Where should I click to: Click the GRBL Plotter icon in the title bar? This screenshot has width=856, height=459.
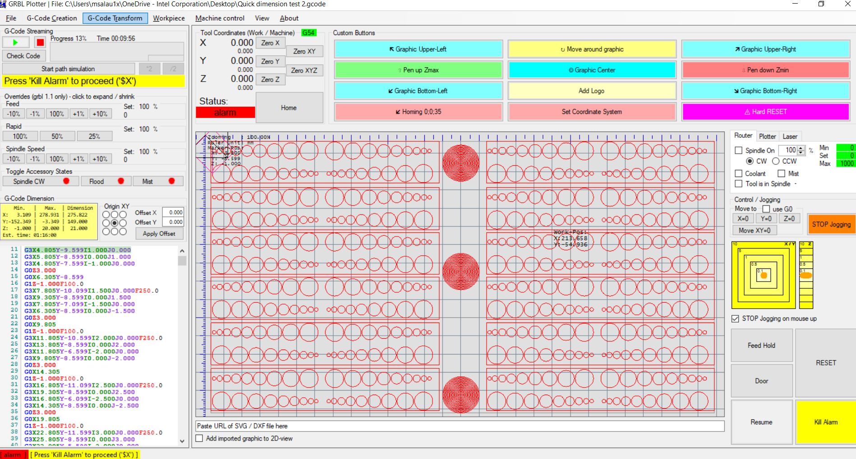click(x=5, y=4)
